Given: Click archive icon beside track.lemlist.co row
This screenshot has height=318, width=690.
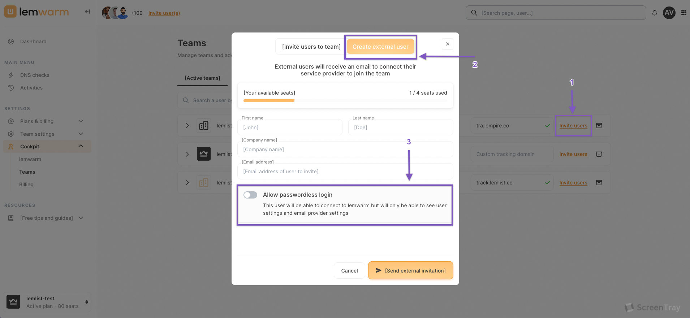Looking at the screenshot, I should (x=599, y=183).
